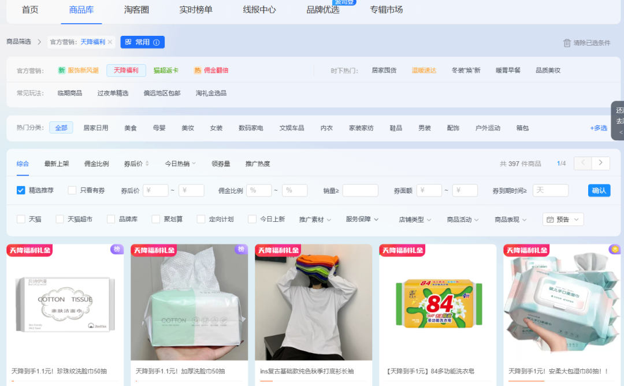Click the 券到期时间≥ days input field
Screen dimensions: 624x386
pos(551,190)
